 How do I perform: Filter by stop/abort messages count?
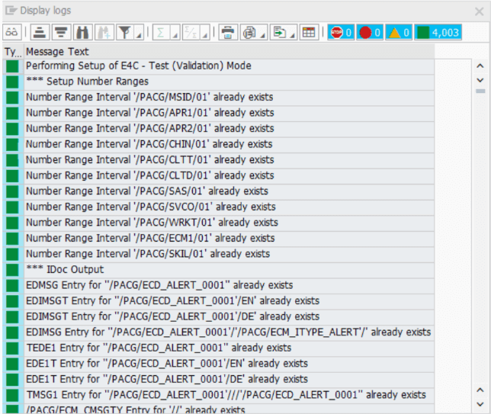[341, 32]
